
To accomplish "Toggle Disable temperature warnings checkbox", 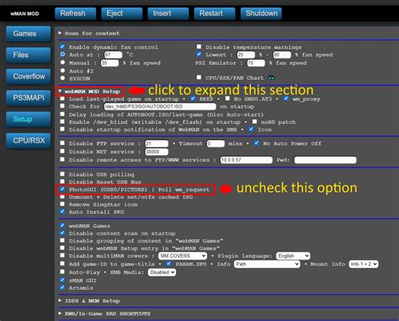I will pos(199,46).
